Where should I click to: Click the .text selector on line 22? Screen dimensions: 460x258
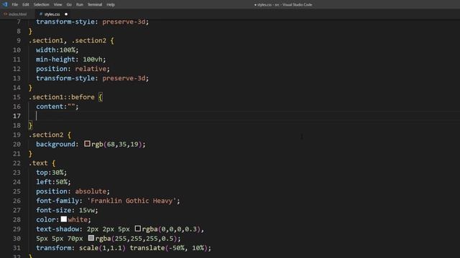click(x=38, y=163)
